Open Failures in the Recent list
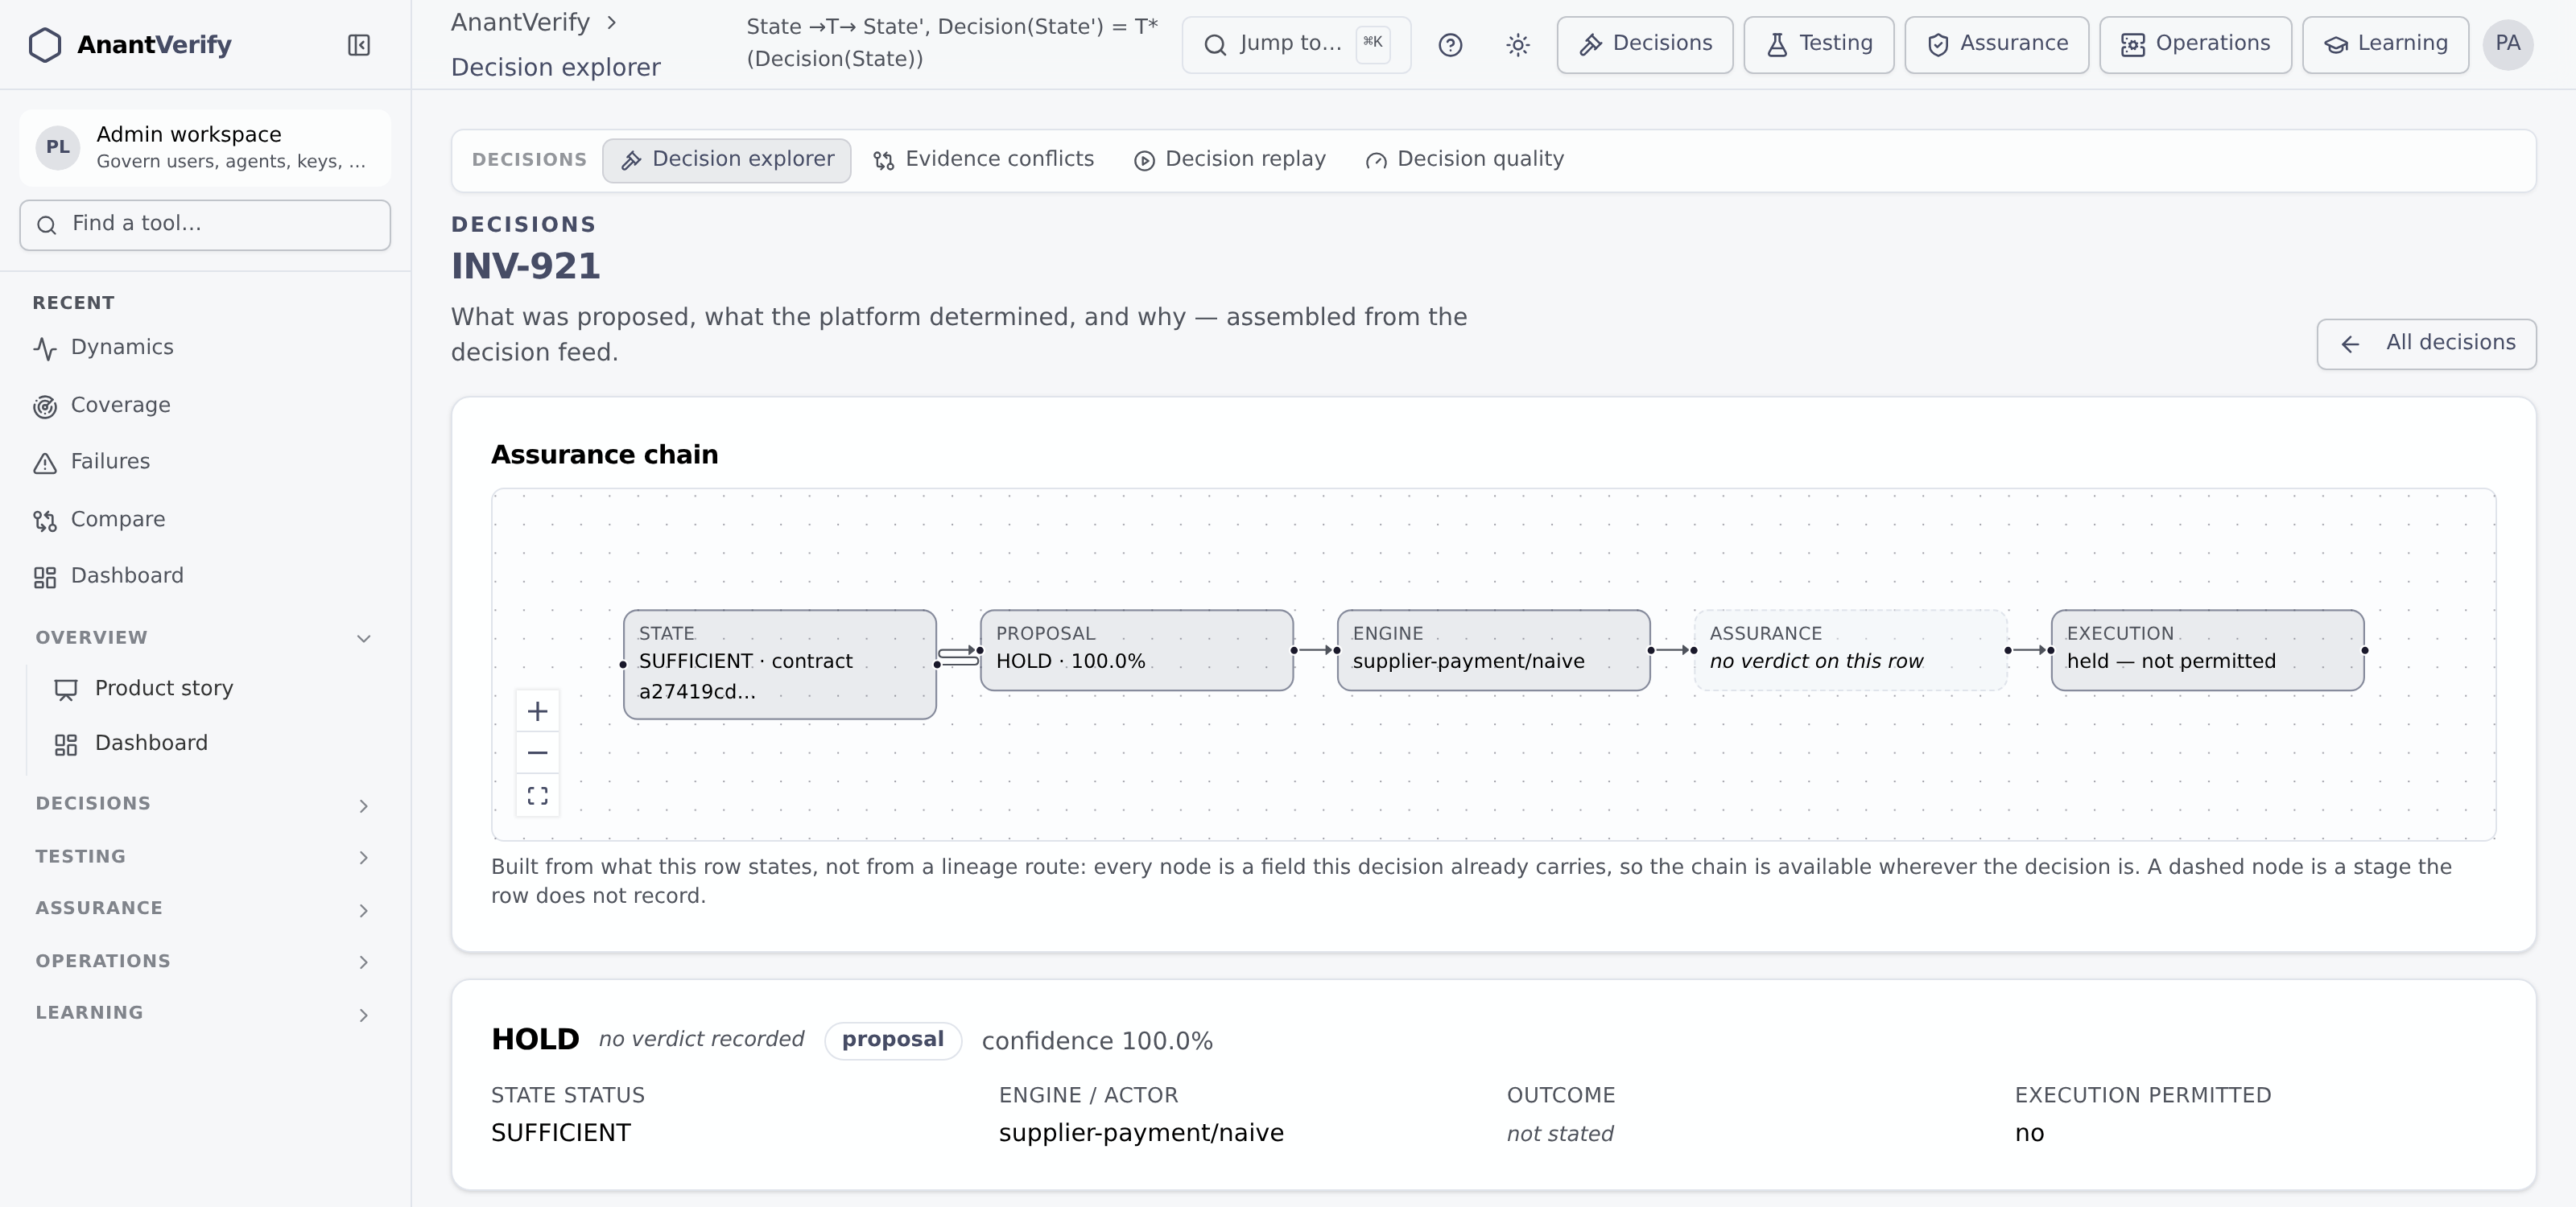2576x1207 pixels. pyautogui.click(x=204, y=462)
